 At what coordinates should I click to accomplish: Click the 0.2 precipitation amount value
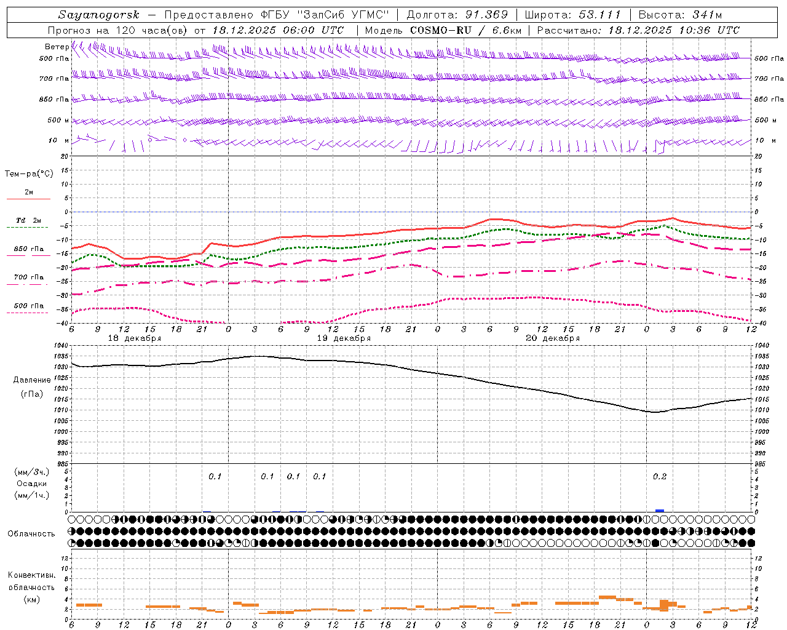tap(659, 476)
